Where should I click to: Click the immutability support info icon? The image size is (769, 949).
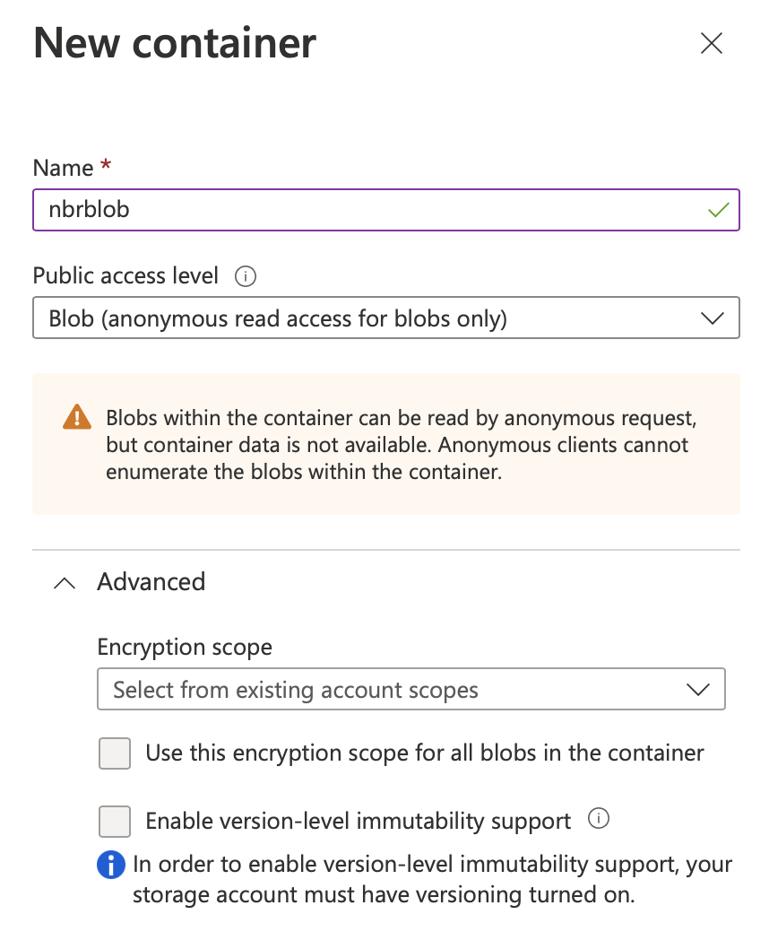[599, 819]
